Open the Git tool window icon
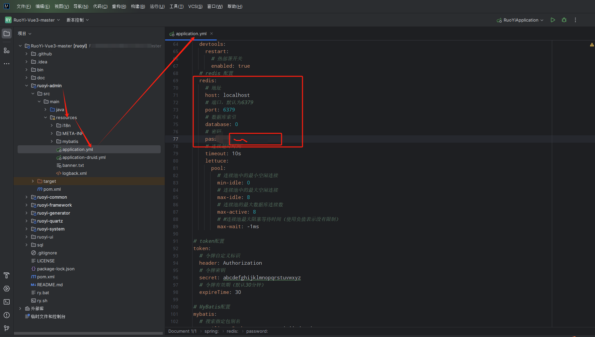This screenshot has height=337, width=595. coord(7,328)
